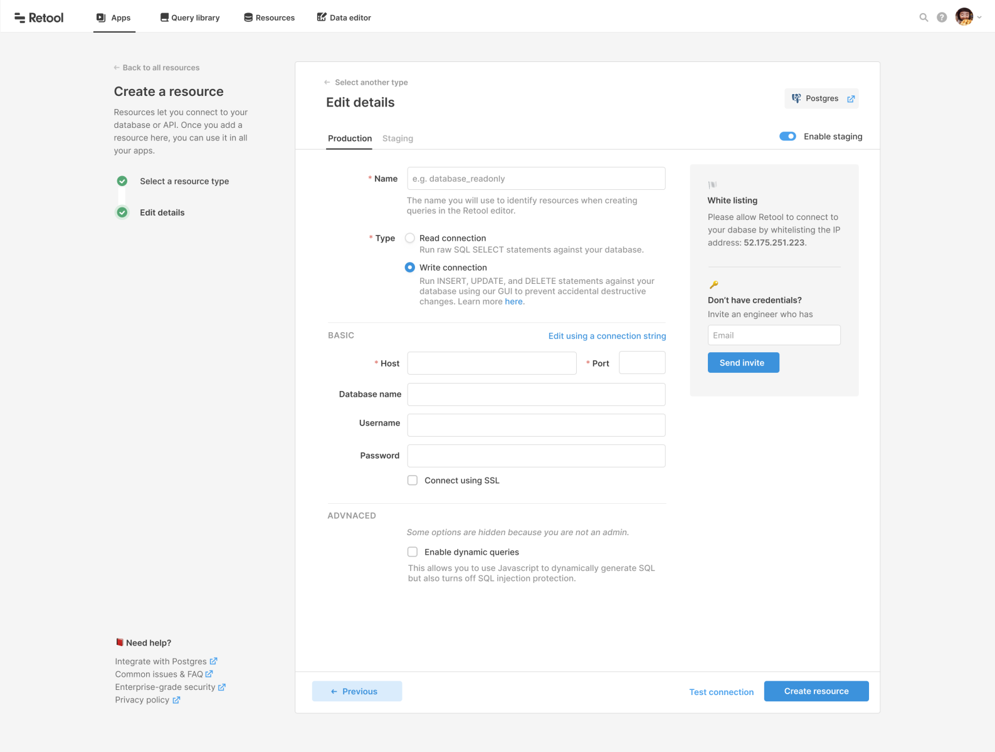Focus the Host input field
This screenshot has height=752, width=995.
point(492,363)
